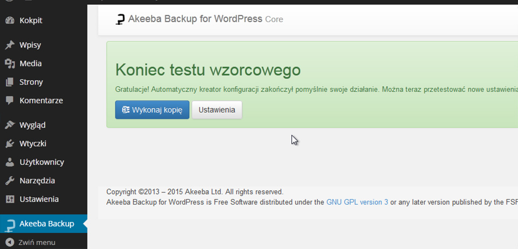Collapse the sidebar with Zwiń menu
518x249 pixels.
point(44,243)
